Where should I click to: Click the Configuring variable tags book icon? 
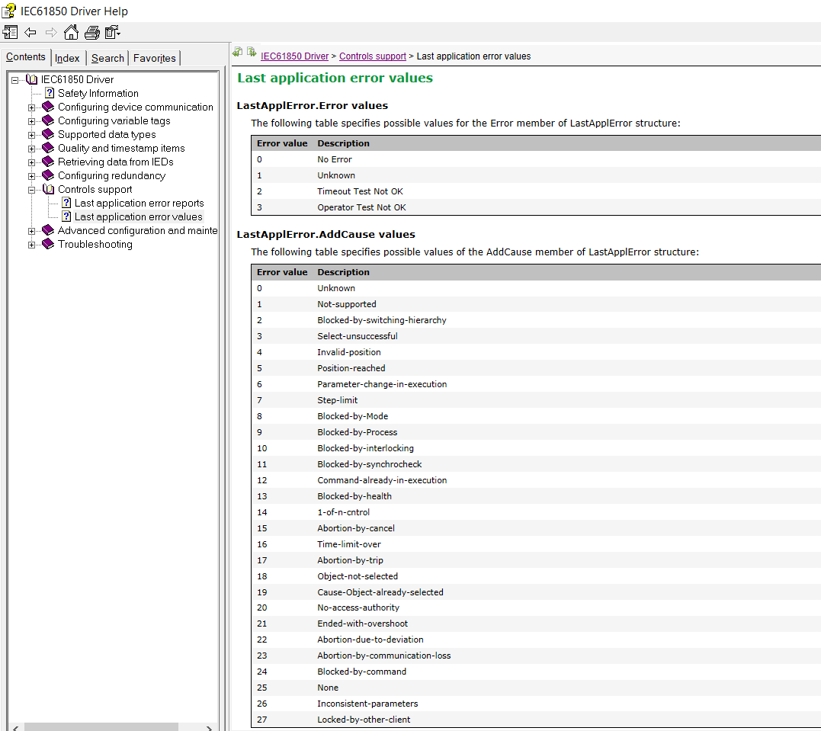click(48, 120)
